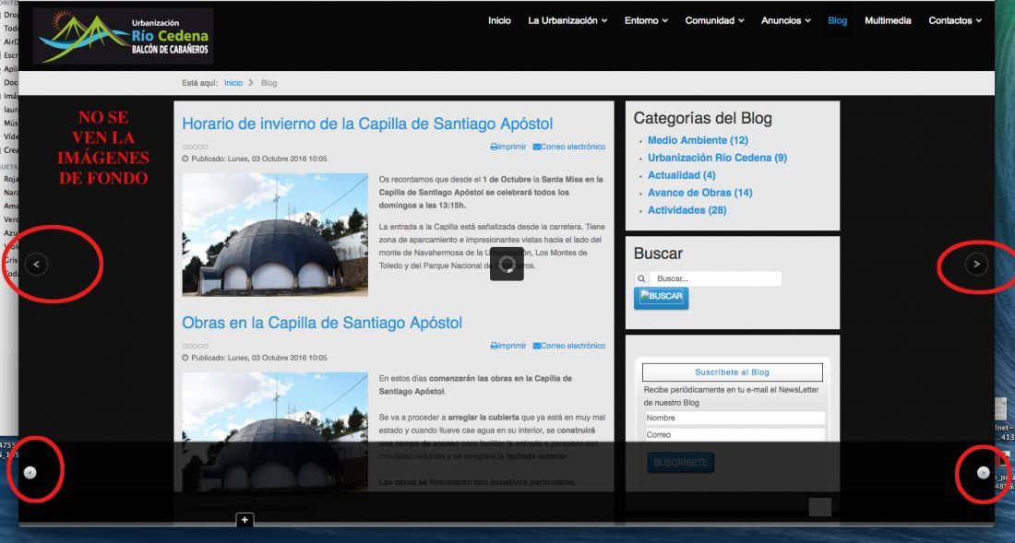Click the chapel thumbnail in Obras en la Capilla article
Screen dimensions: 1015x543
[275, 431]
